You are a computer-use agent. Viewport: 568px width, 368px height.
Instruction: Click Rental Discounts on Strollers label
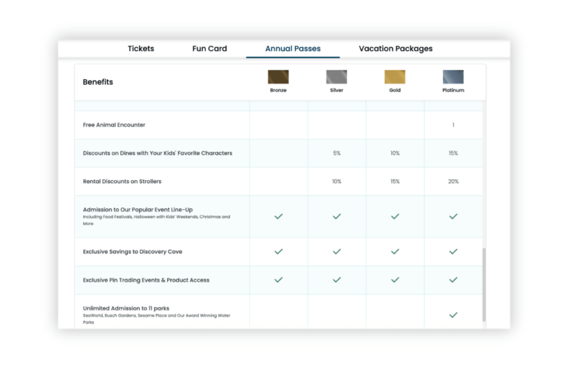(x=122, y=181)
